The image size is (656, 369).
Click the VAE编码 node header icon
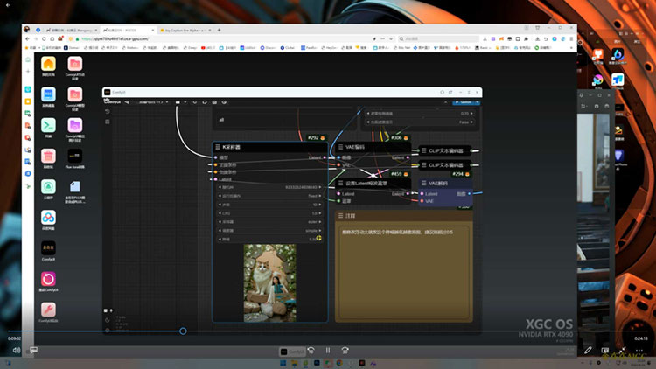click(342, 147)
